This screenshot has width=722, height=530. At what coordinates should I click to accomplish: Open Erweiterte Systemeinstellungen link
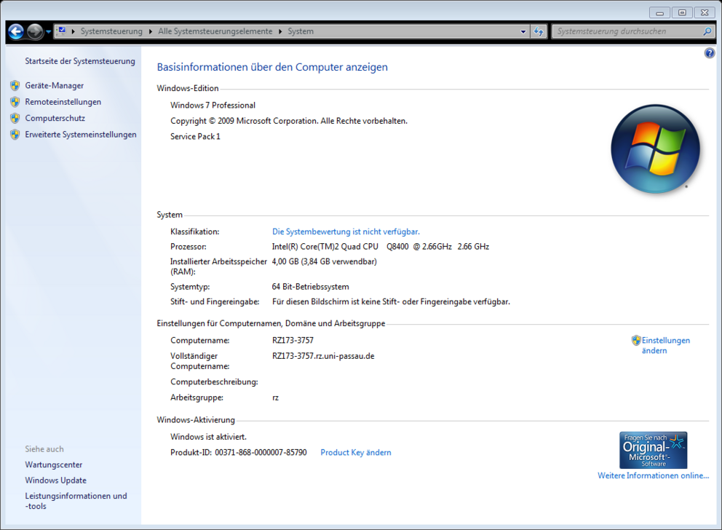(x=81, y=135)
